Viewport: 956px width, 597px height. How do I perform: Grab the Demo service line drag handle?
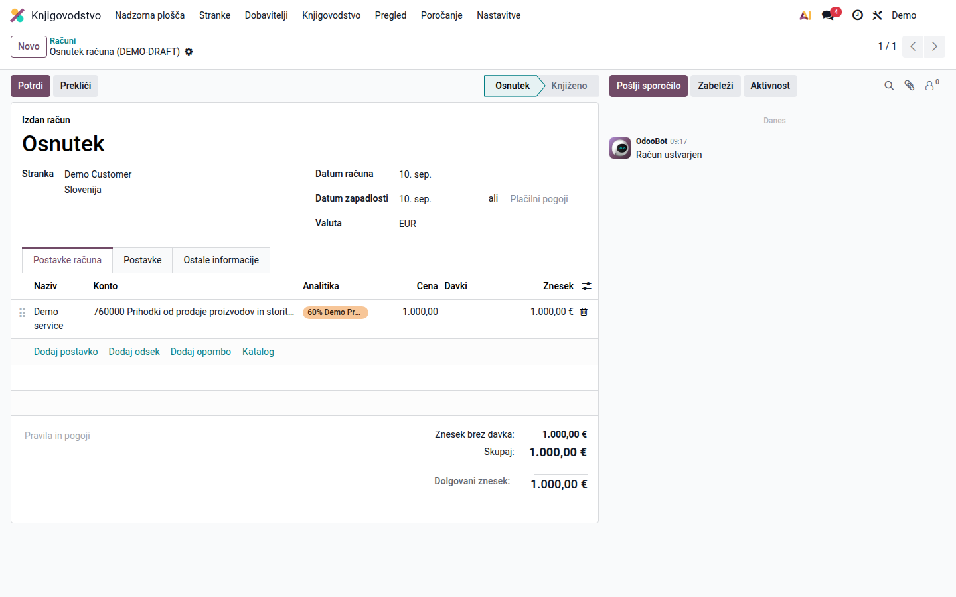click(x=22, y=312)
